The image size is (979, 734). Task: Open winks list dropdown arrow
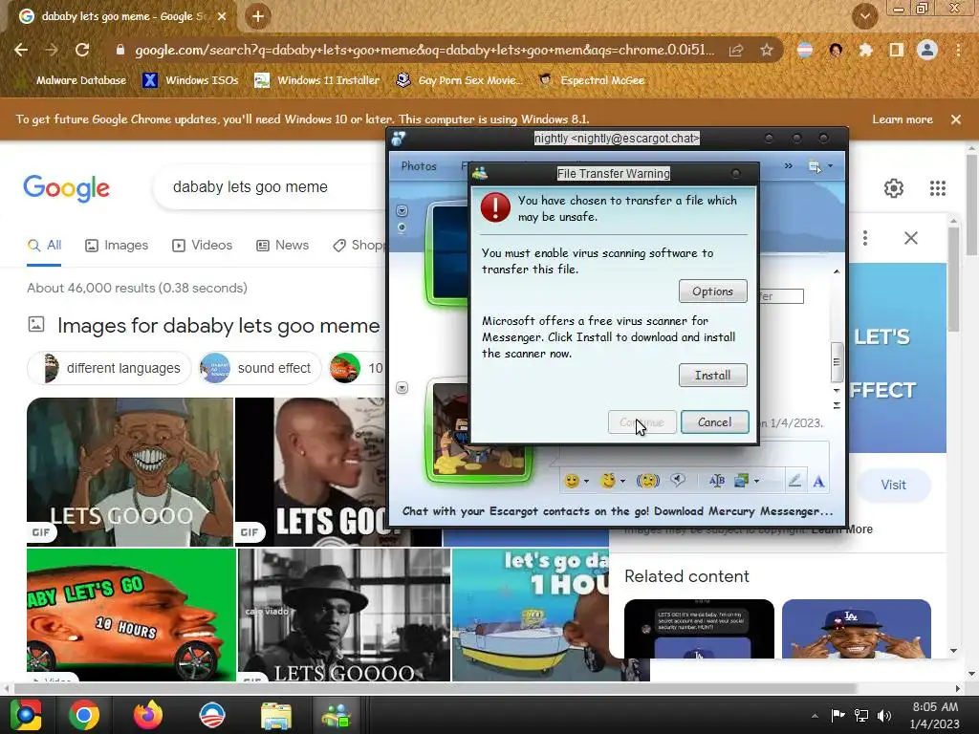point(622,482)
